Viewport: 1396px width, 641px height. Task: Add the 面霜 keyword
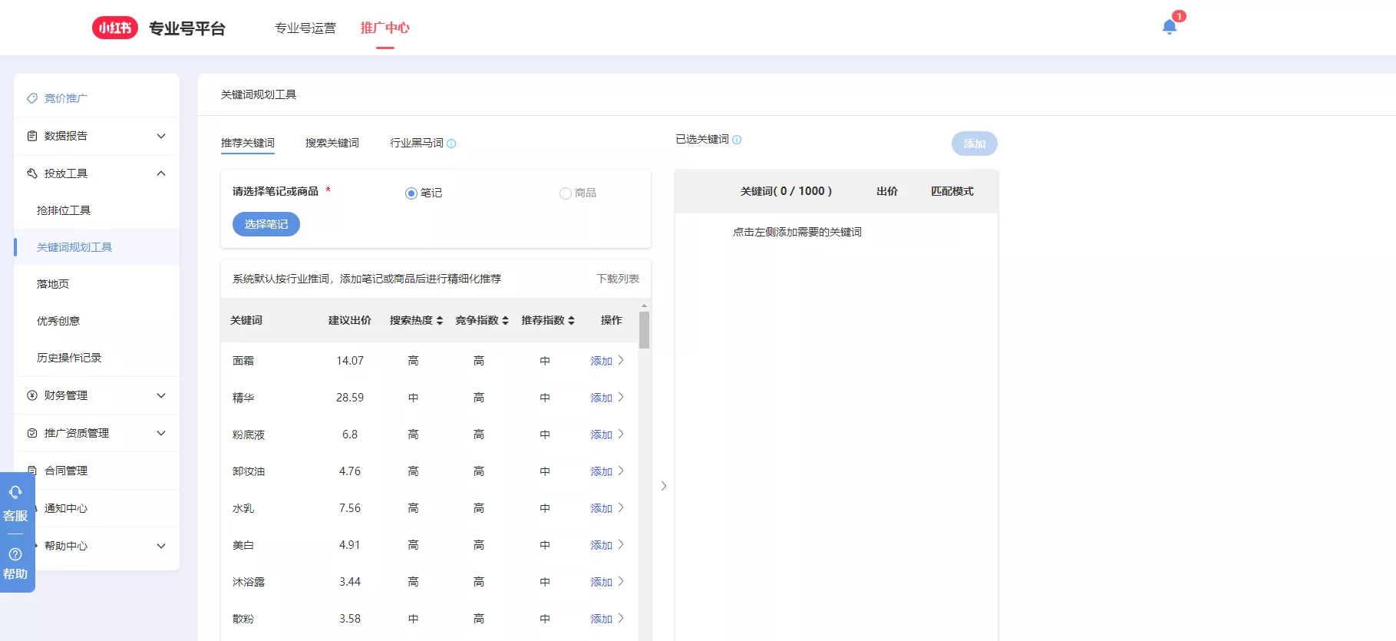click(606, 361)
